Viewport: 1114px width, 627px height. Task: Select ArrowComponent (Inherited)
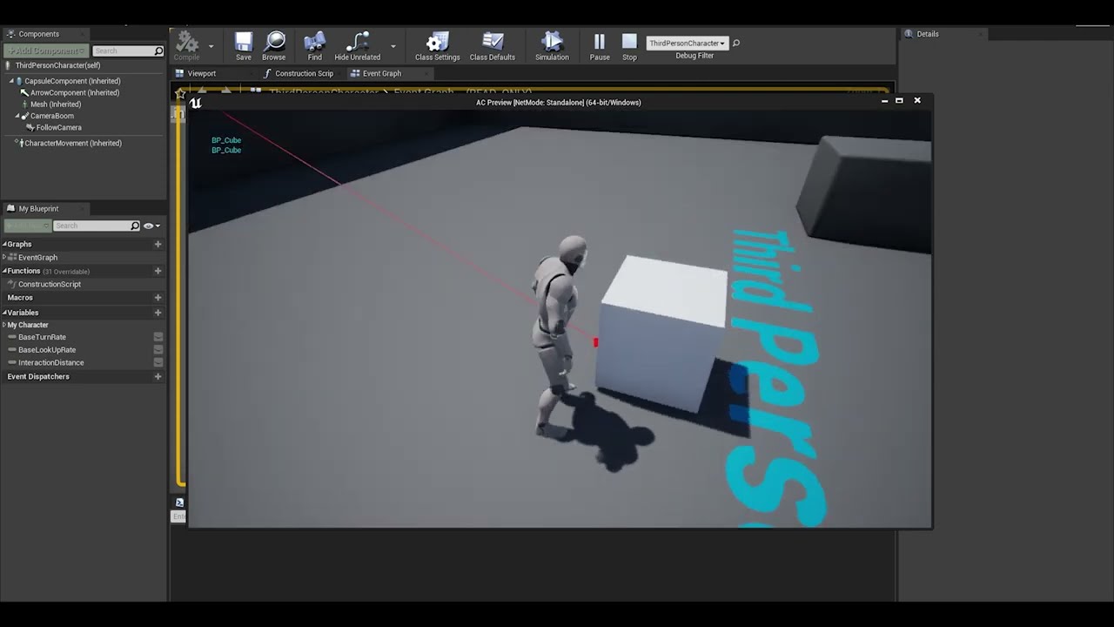[75, 92]
